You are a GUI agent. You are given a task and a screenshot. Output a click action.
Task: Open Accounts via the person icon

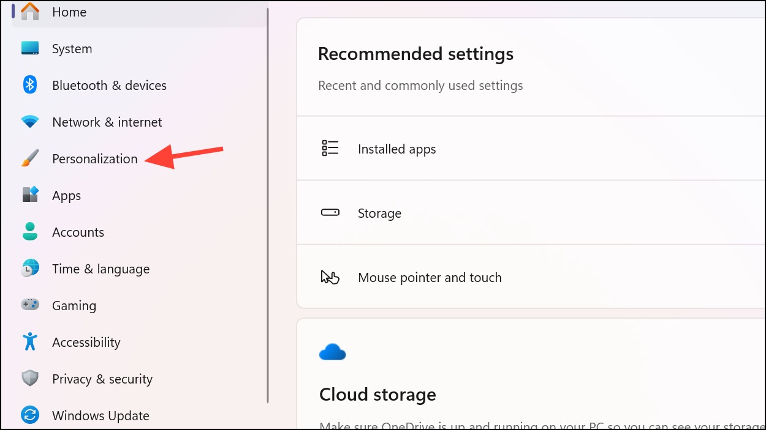pos(30,231)
